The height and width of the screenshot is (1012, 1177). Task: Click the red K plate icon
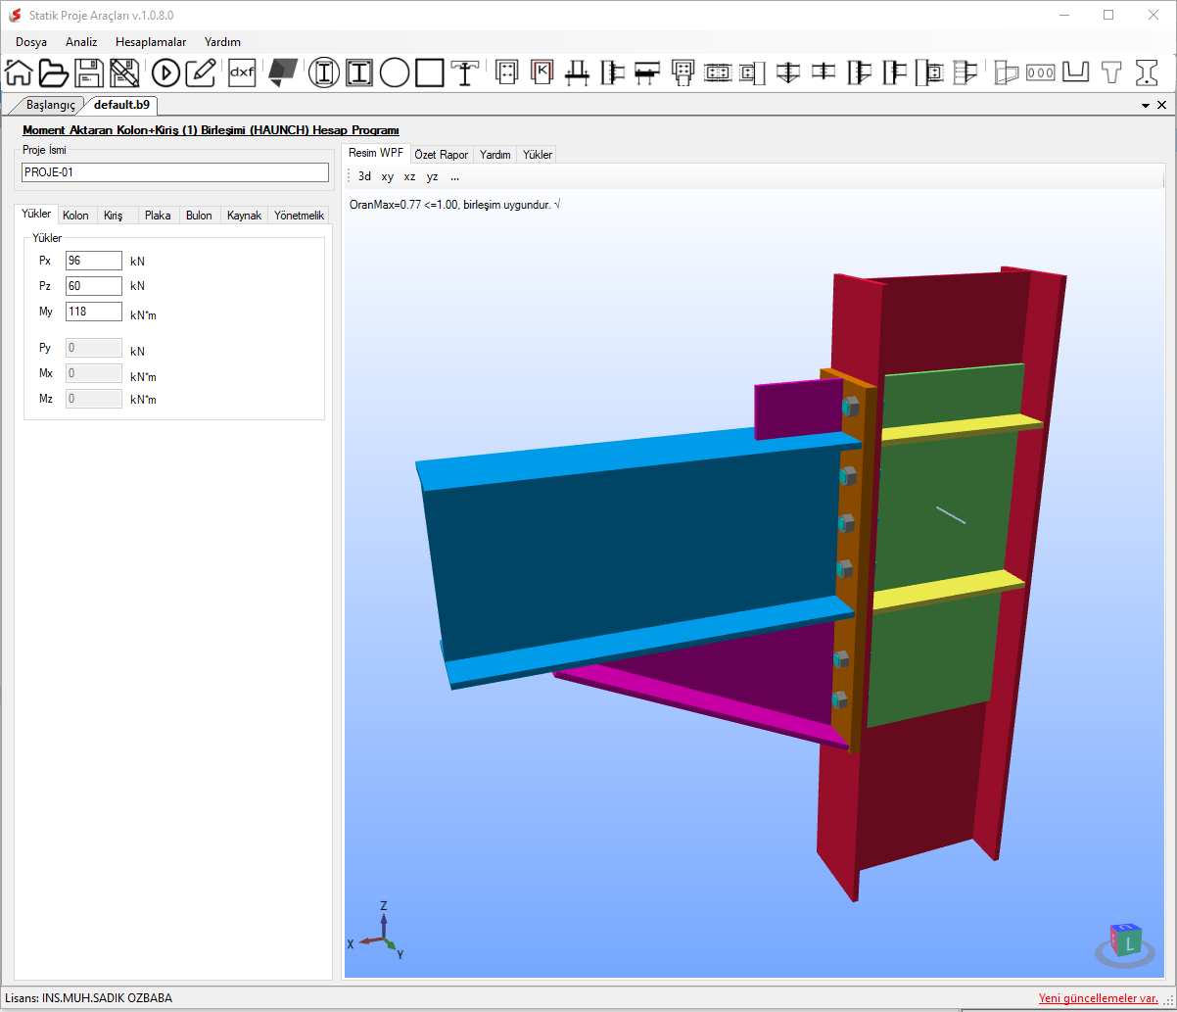(x=541, y=72)
